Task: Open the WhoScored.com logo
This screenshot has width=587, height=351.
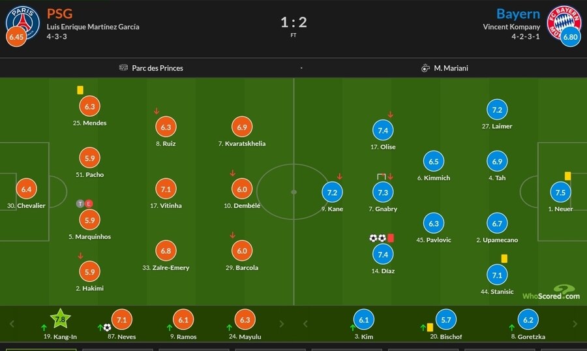Action: click(551, 292)
